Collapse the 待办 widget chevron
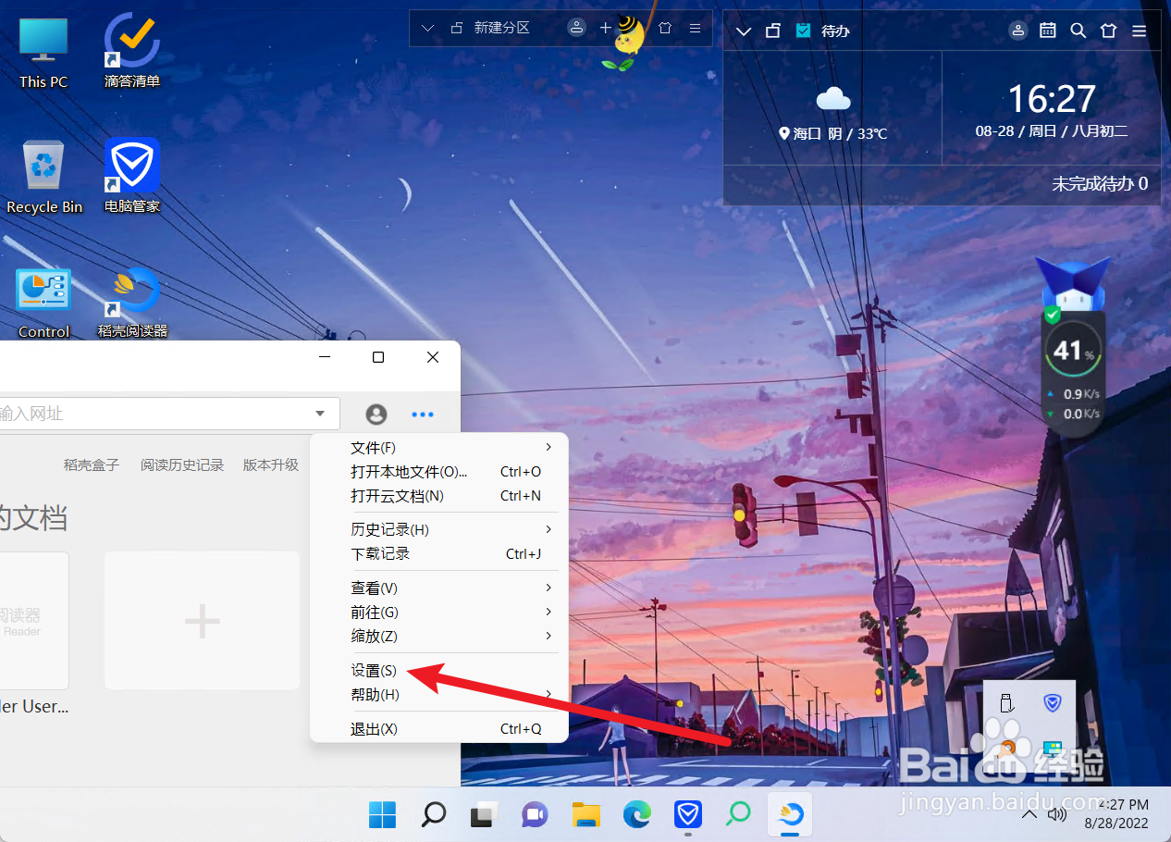Image resolution: width=1171 pixels, height=842 pixels. pos(743,31)
